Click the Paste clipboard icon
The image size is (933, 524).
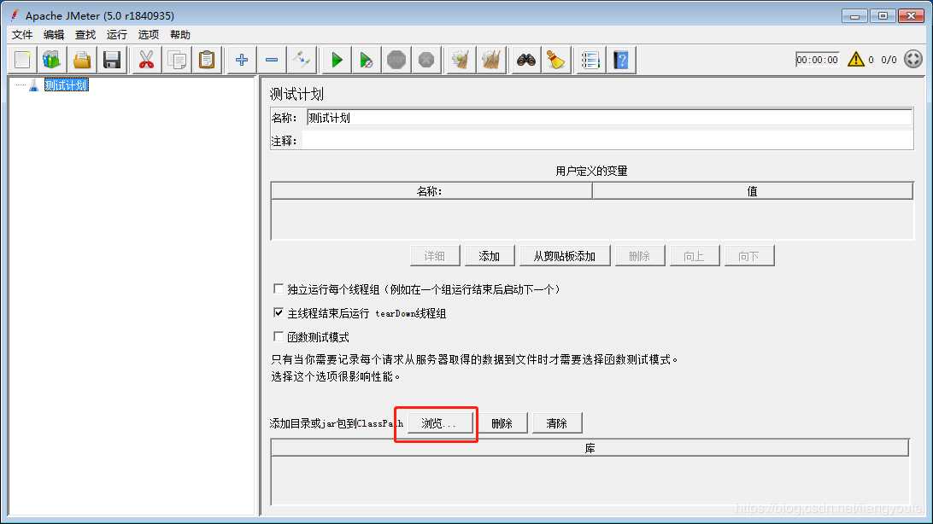(x=207, y=60)
